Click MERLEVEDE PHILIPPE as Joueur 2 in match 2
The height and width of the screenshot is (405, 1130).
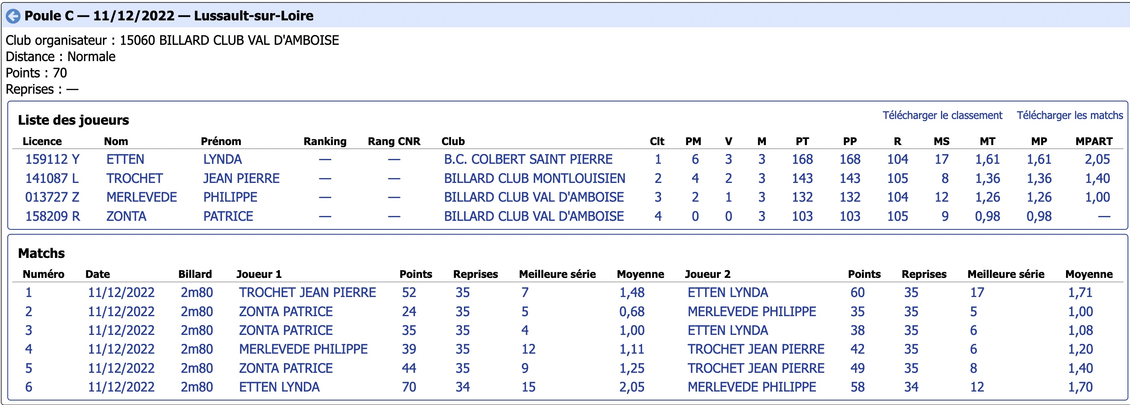click(x=752, y=312)
